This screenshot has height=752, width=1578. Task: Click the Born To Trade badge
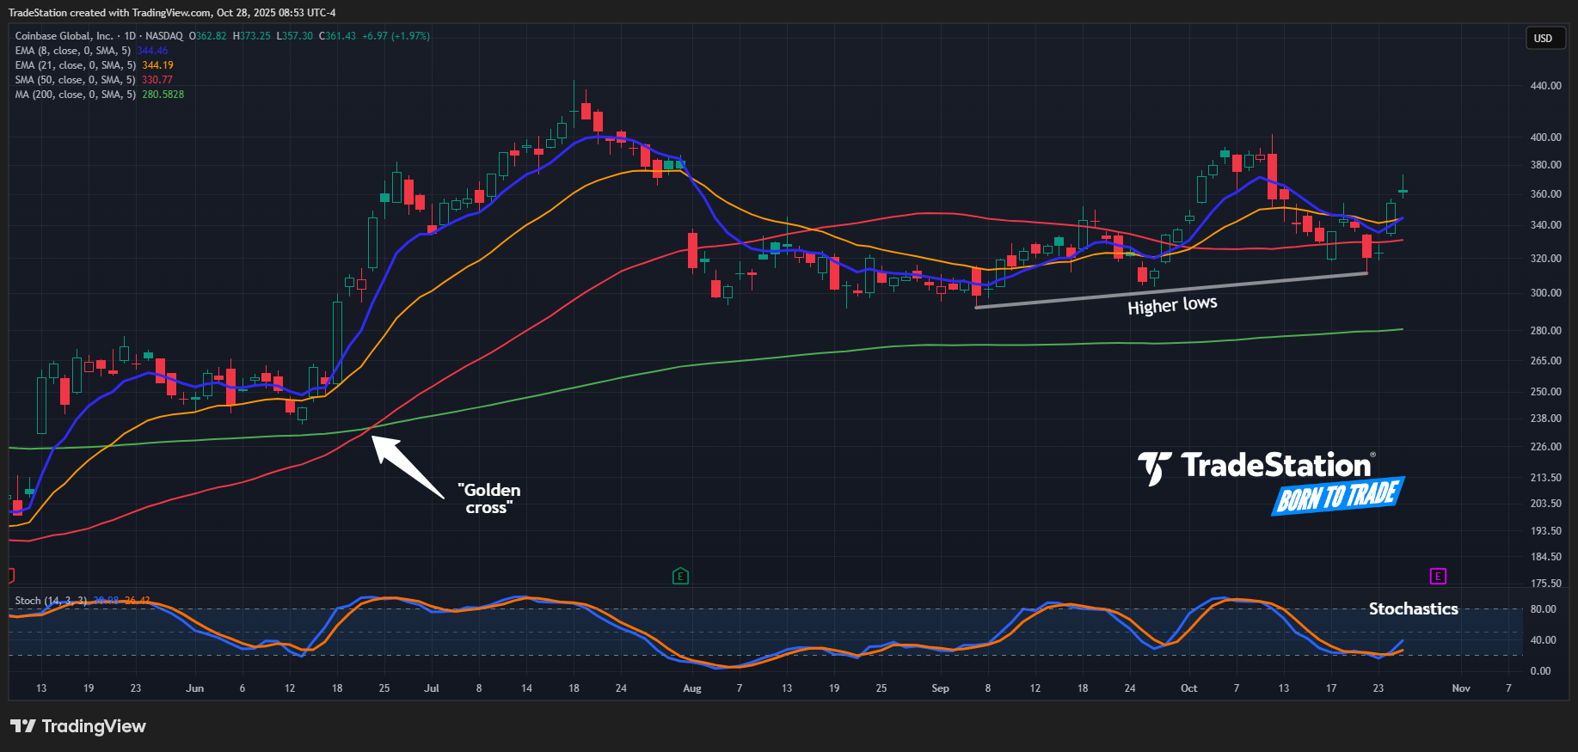(x=1337, y=496)
